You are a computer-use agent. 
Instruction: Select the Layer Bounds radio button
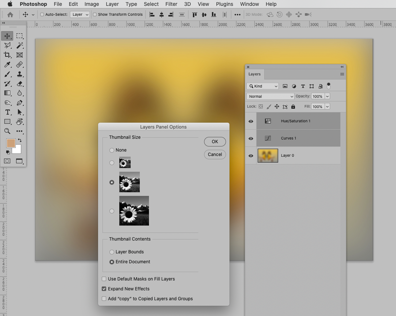(112, 252)
